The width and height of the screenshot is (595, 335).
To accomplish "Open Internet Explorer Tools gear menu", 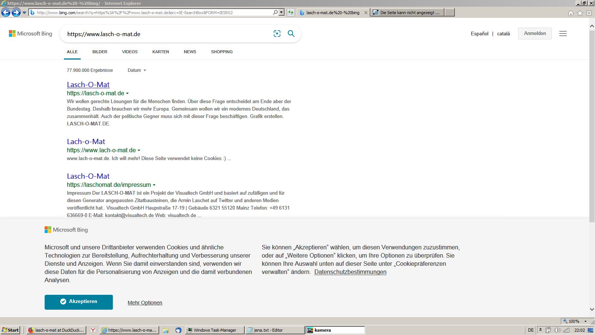I will (x=589, y=13).
